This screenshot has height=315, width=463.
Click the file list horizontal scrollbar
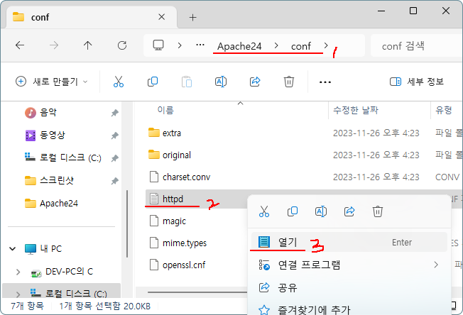pos(197,292)
